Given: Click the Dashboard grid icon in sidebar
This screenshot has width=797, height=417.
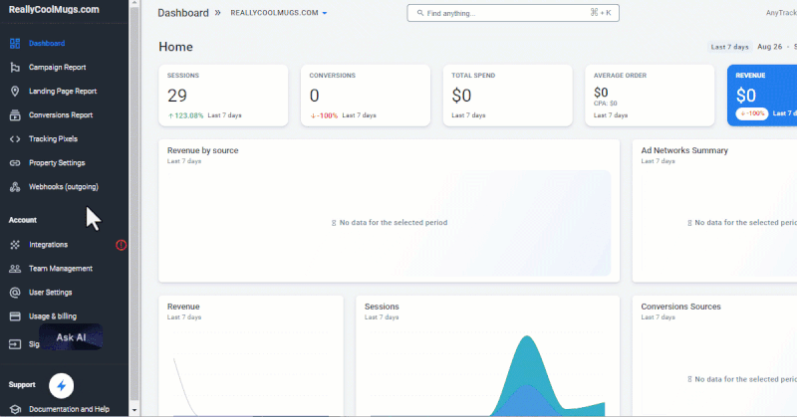Looking at the screenshot, I should (x=15, y=44).
